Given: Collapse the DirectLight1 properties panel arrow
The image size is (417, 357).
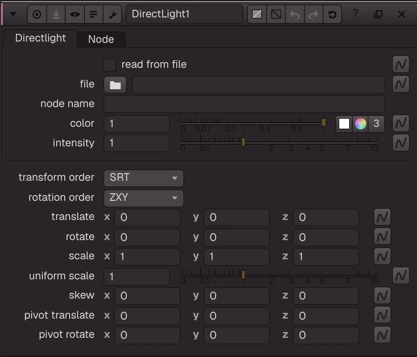Looking at the screenshot, I should [x=13, y=14].
